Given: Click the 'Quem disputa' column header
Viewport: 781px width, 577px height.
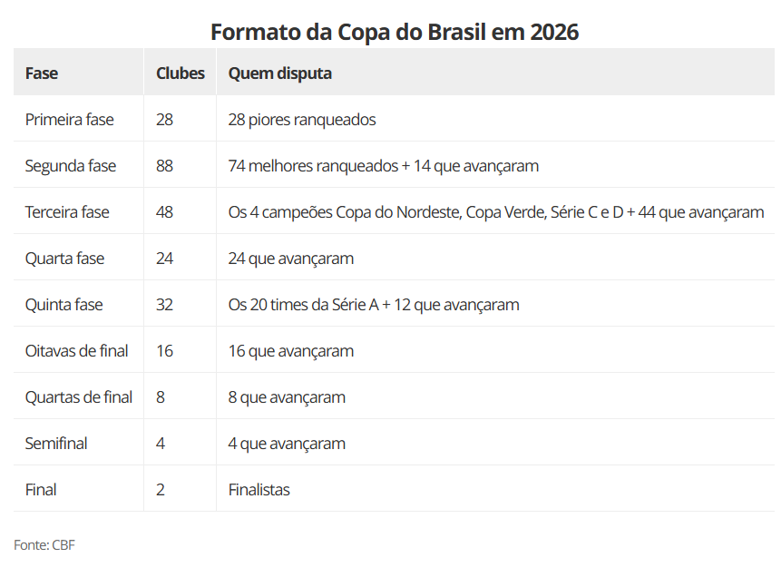Looking at the screenshot, I should (280, 73).
